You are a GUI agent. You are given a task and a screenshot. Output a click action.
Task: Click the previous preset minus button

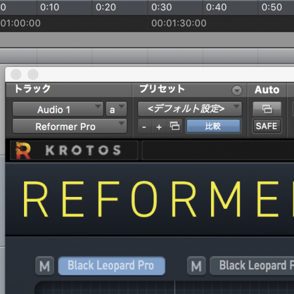pos(144,126)
